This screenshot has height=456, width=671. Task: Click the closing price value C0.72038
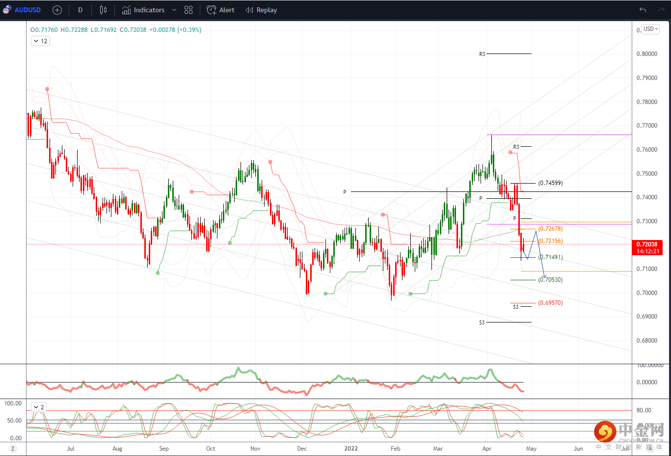tap(133, 30)
